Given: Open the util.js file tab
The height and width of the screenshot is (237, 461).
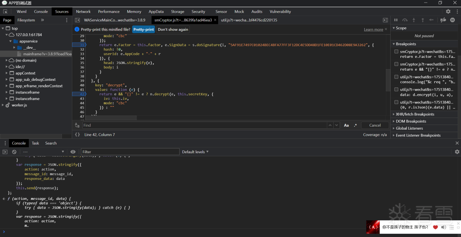Looking at the screenshot, I should coord(249,20).
